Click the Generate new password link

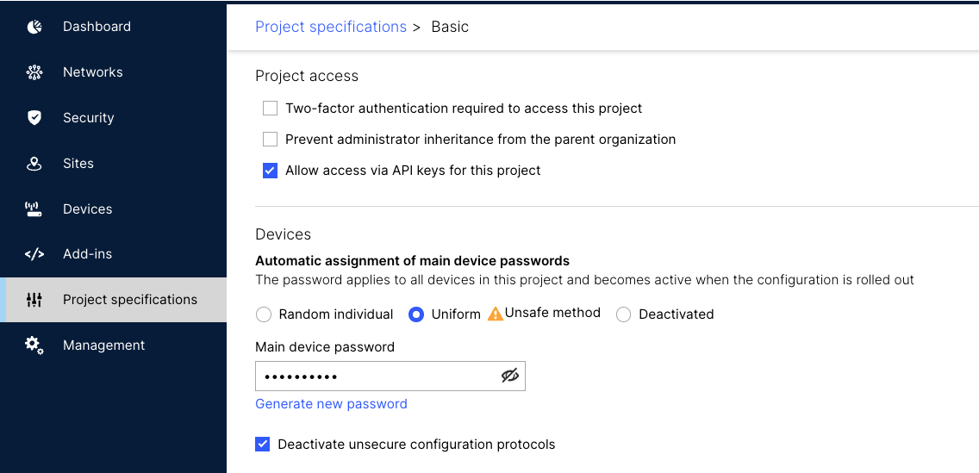(x=331, y=404)
